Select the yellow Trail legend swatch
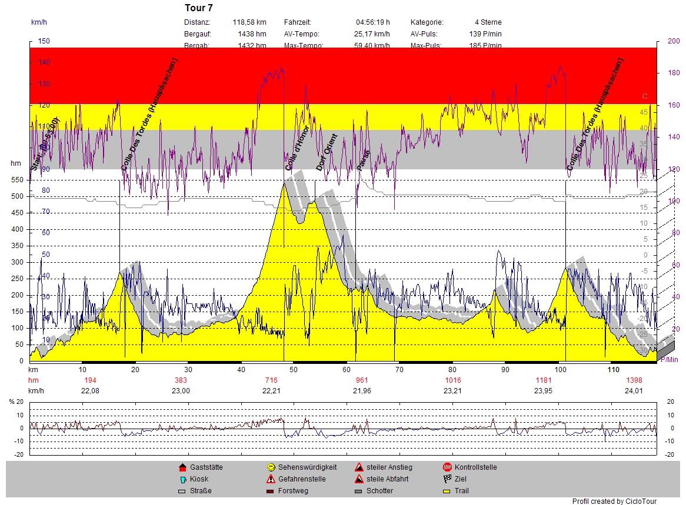Image resolution: width=686 pixels, height=505 pixels. [x=447, y=491]
